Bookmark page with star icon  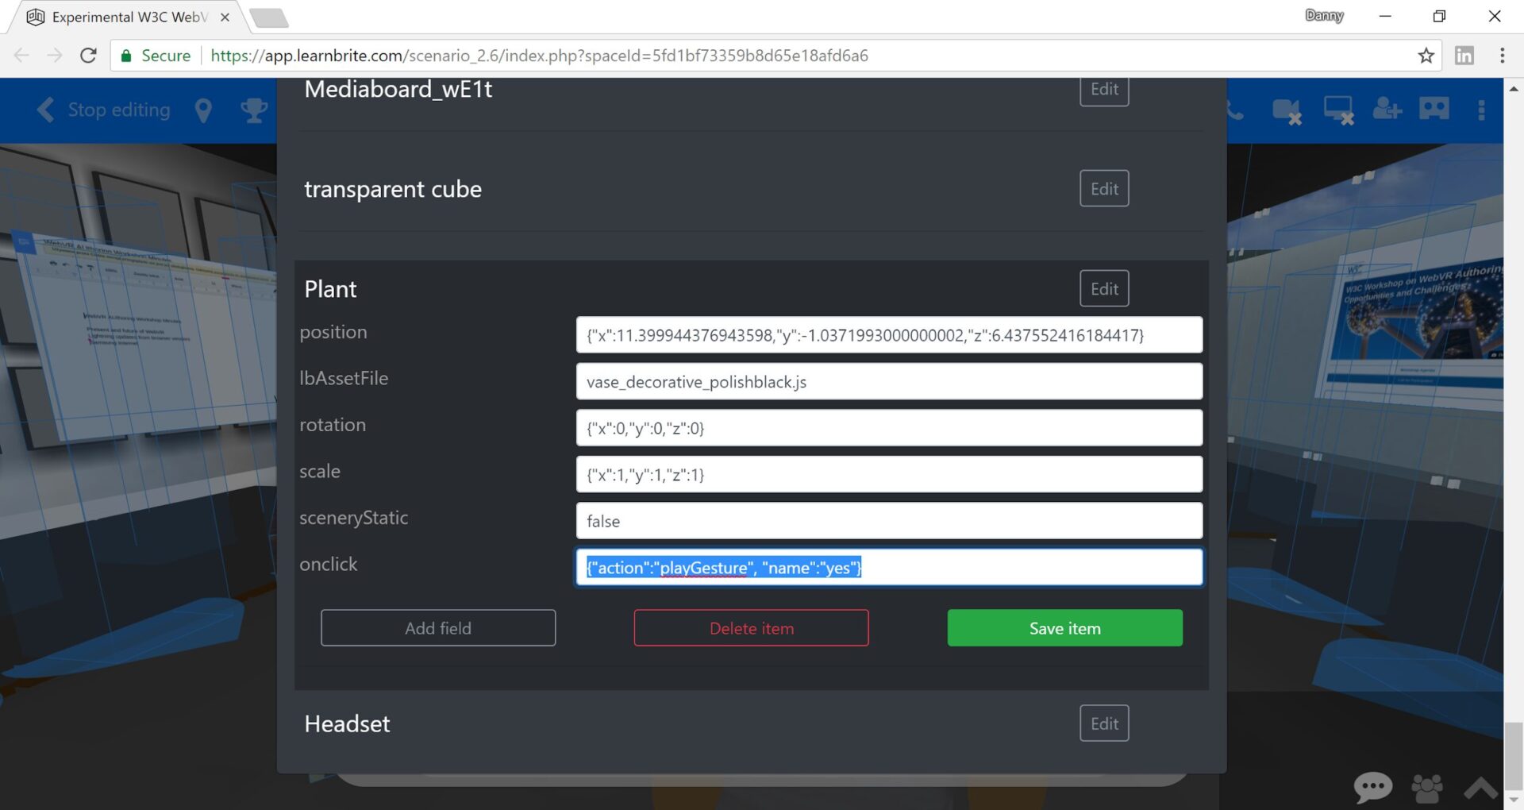click(1426, 56)
